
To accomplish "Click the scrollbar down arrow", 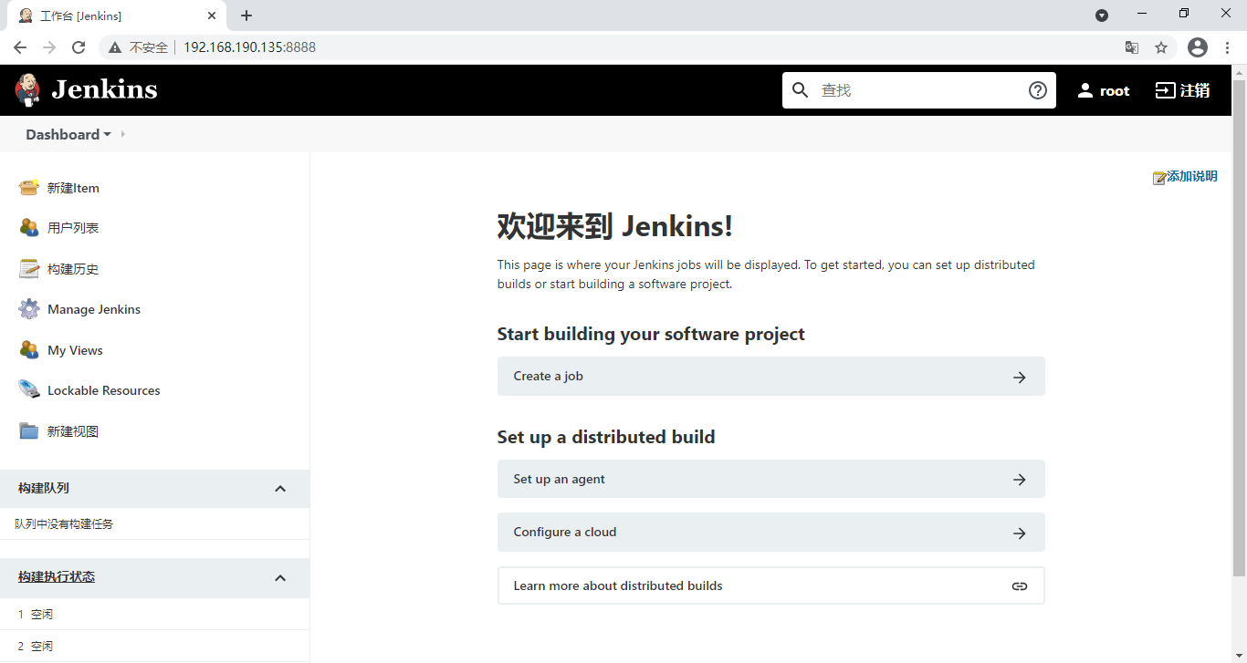I will [x=1239, y=656].
